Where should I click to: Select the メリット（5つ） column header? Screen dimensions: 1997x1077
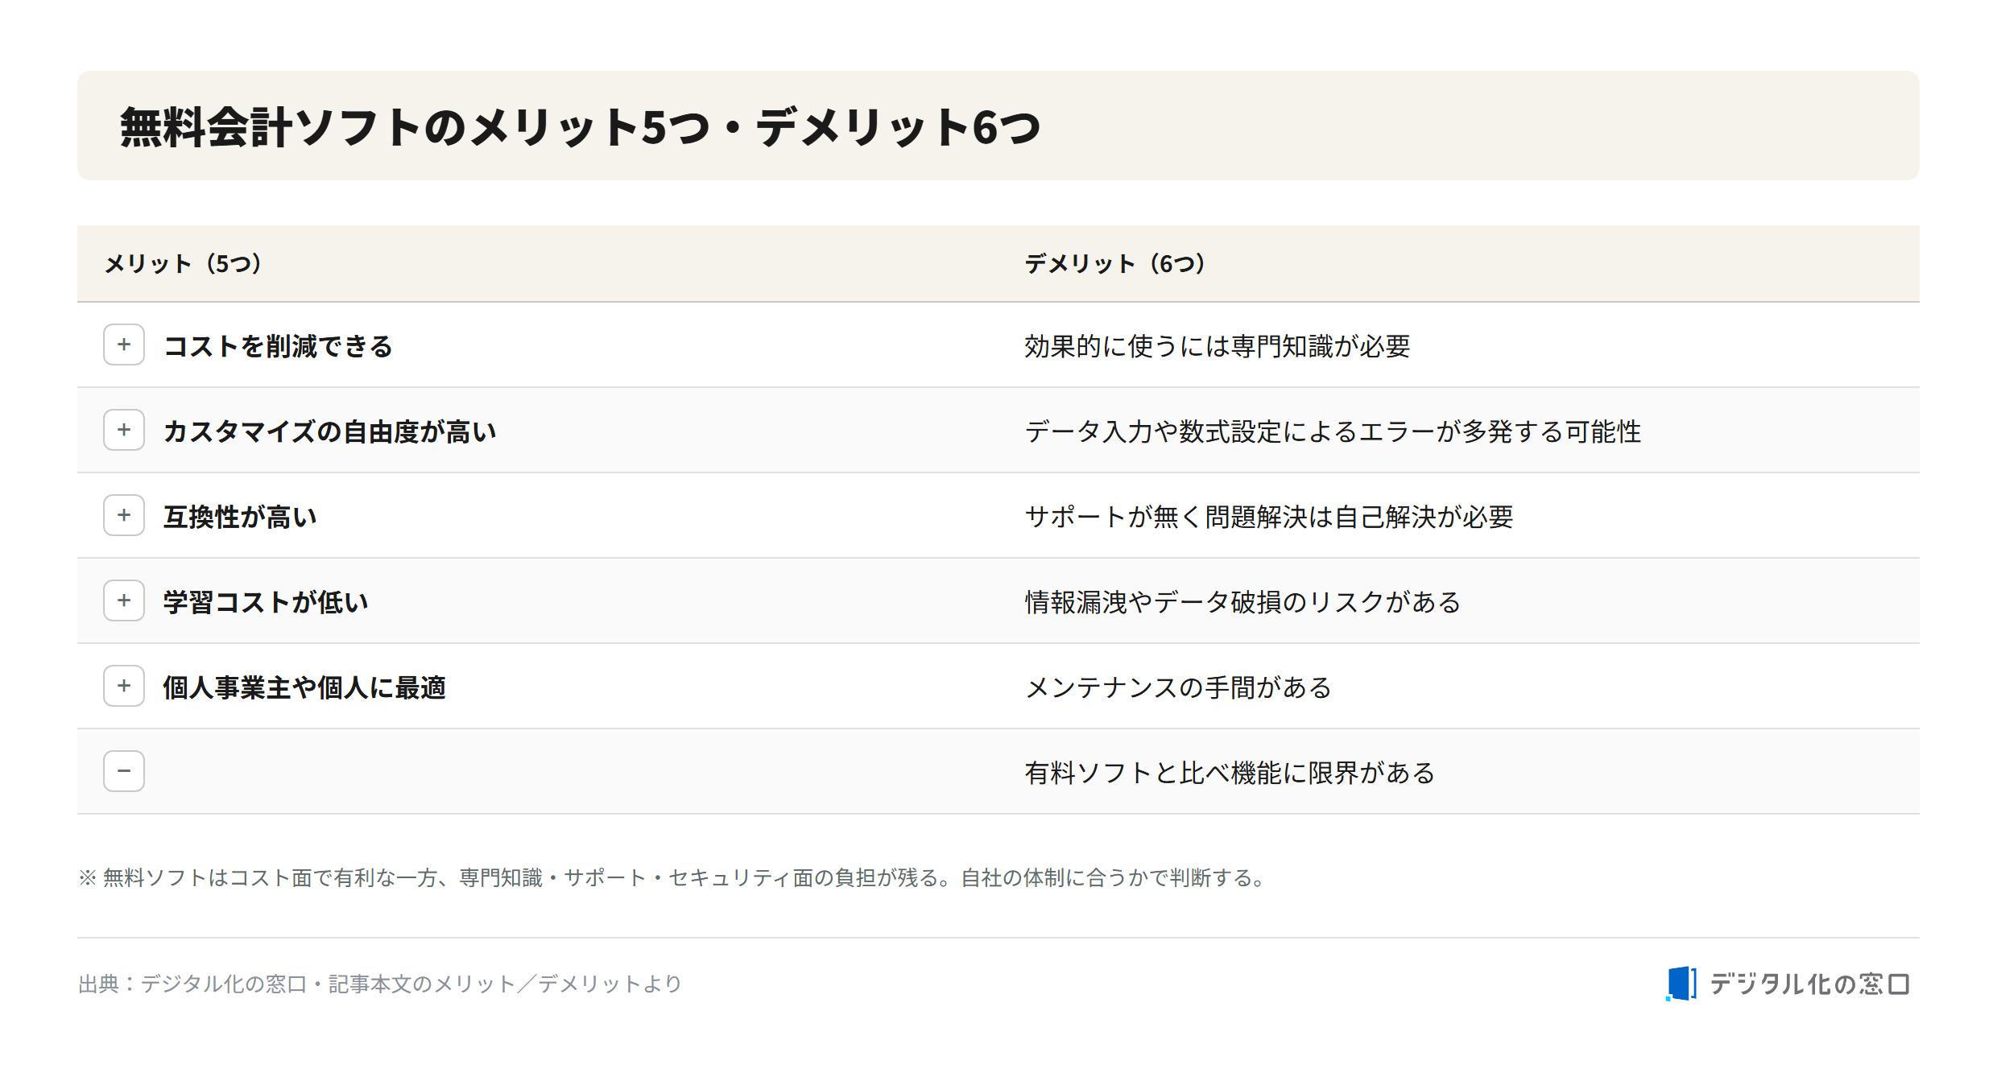pos(184,263)
